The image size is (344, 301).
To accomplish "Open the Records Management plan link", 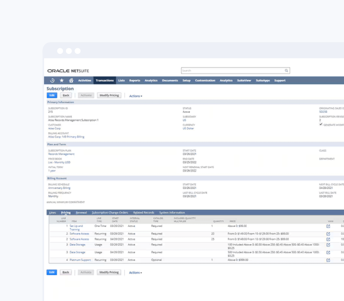I will click(x=61, y=154).
